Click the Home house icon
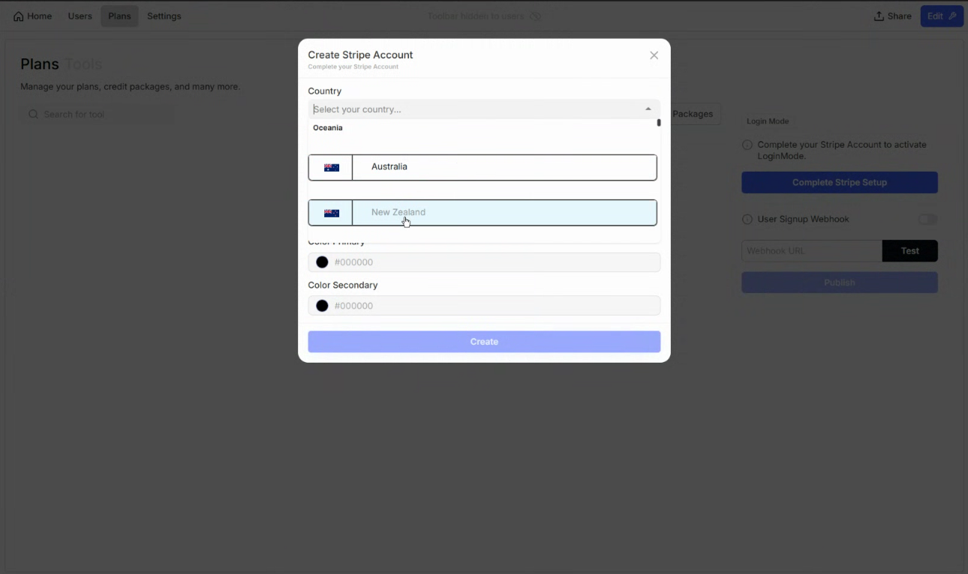 coord(19,16)
